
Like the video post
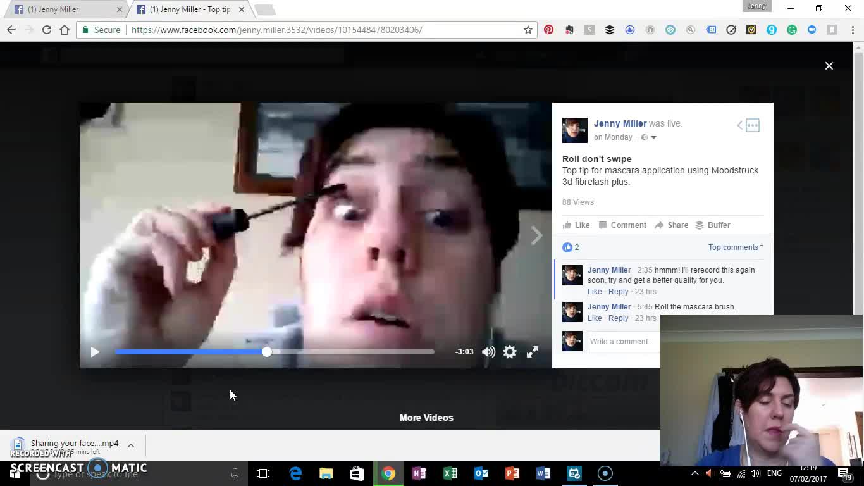(x=576, y=225)
